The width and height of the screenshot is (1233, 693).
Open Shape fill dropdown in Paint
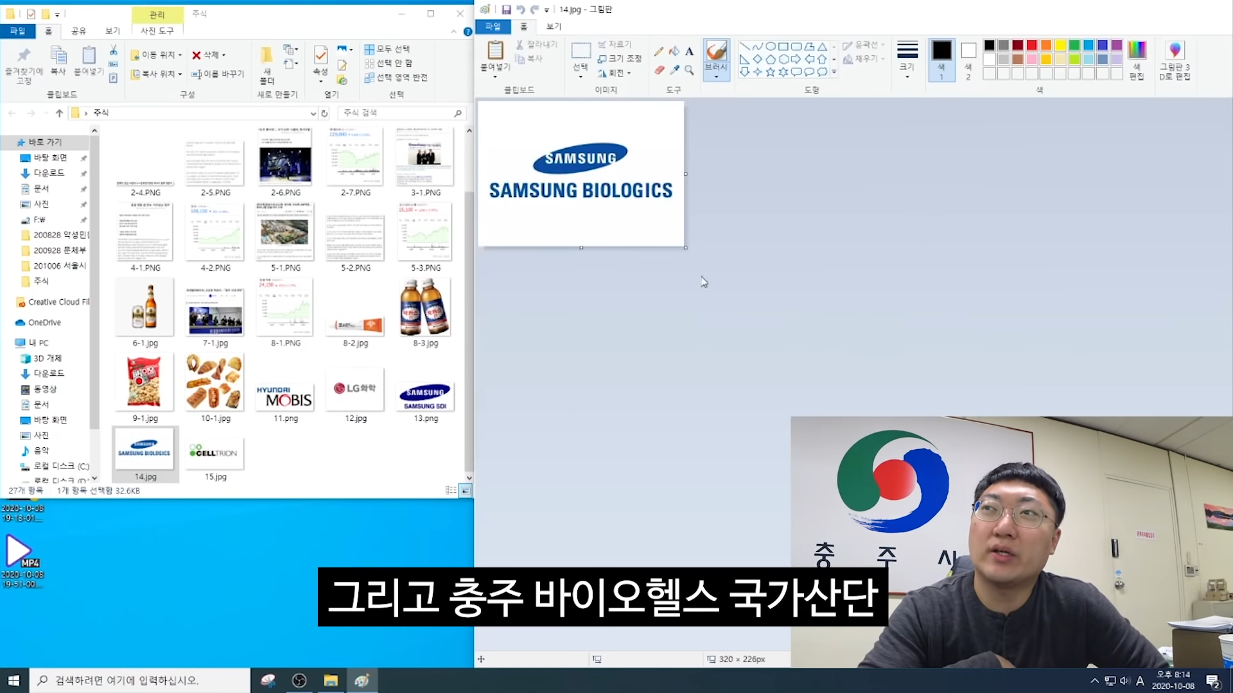click(864, 58)
